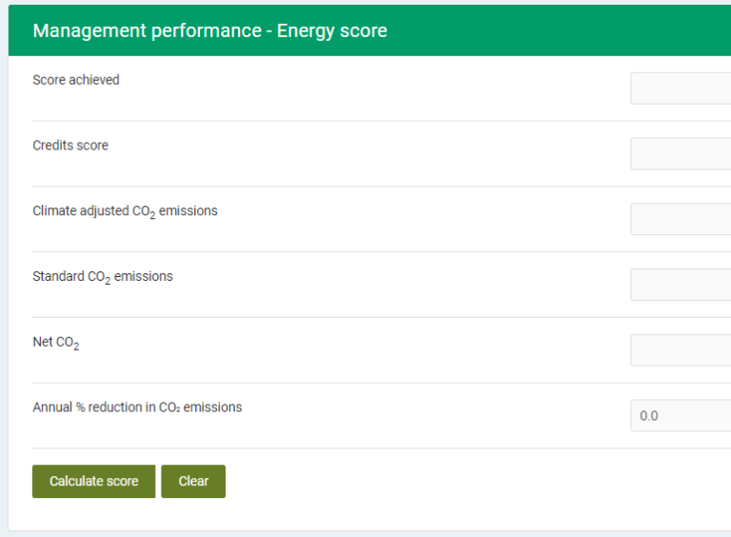The height and width of the screenshot is (537, 731).
Task: Click the green header bar beside the title
Action: (560, 30)
